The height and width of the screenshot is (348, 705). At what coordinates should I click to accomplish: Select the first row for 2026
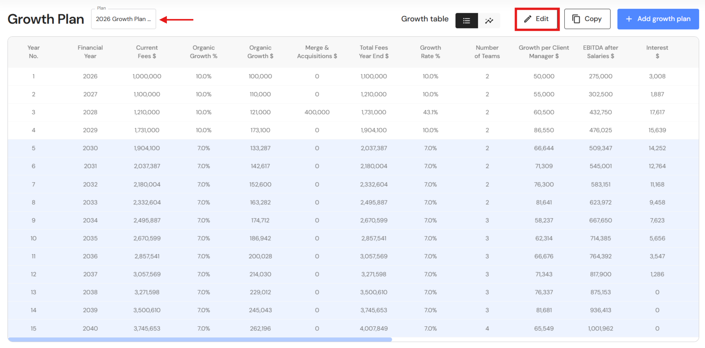pos(90,76)
